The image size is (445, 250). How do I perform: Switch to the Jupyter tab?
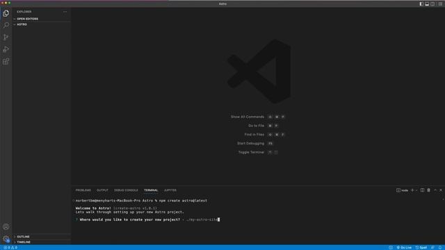point(170,190)
